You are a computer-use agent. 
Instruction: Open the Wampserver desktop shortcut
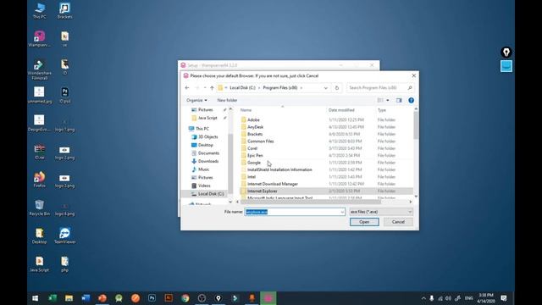[40, 38]
